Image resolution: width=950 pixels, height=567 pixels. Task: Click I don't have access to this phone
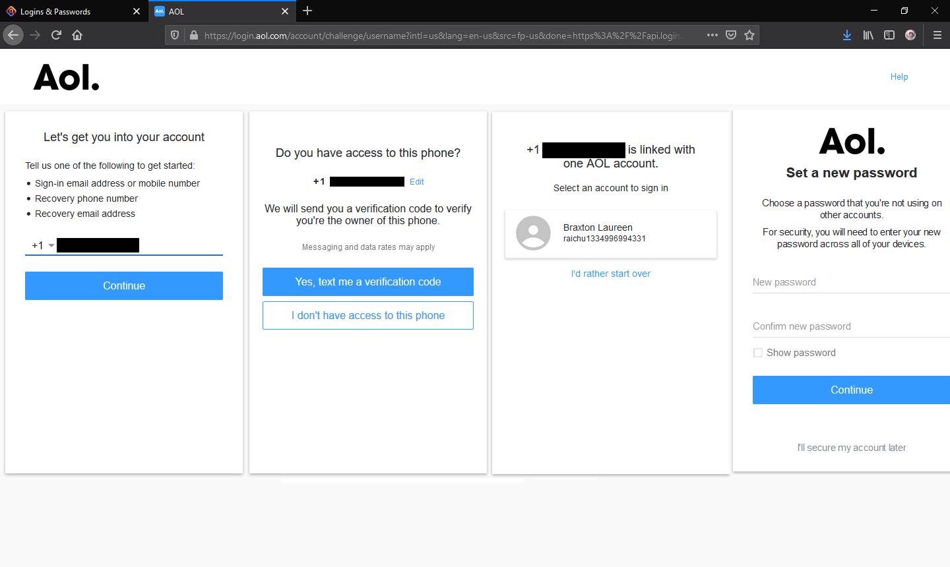click(x=368, y=315)
